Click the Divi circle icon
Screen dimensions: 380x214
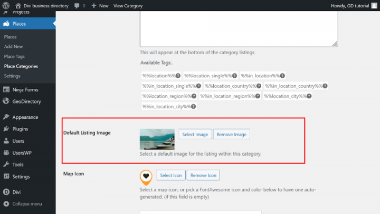tap(6, 192)
